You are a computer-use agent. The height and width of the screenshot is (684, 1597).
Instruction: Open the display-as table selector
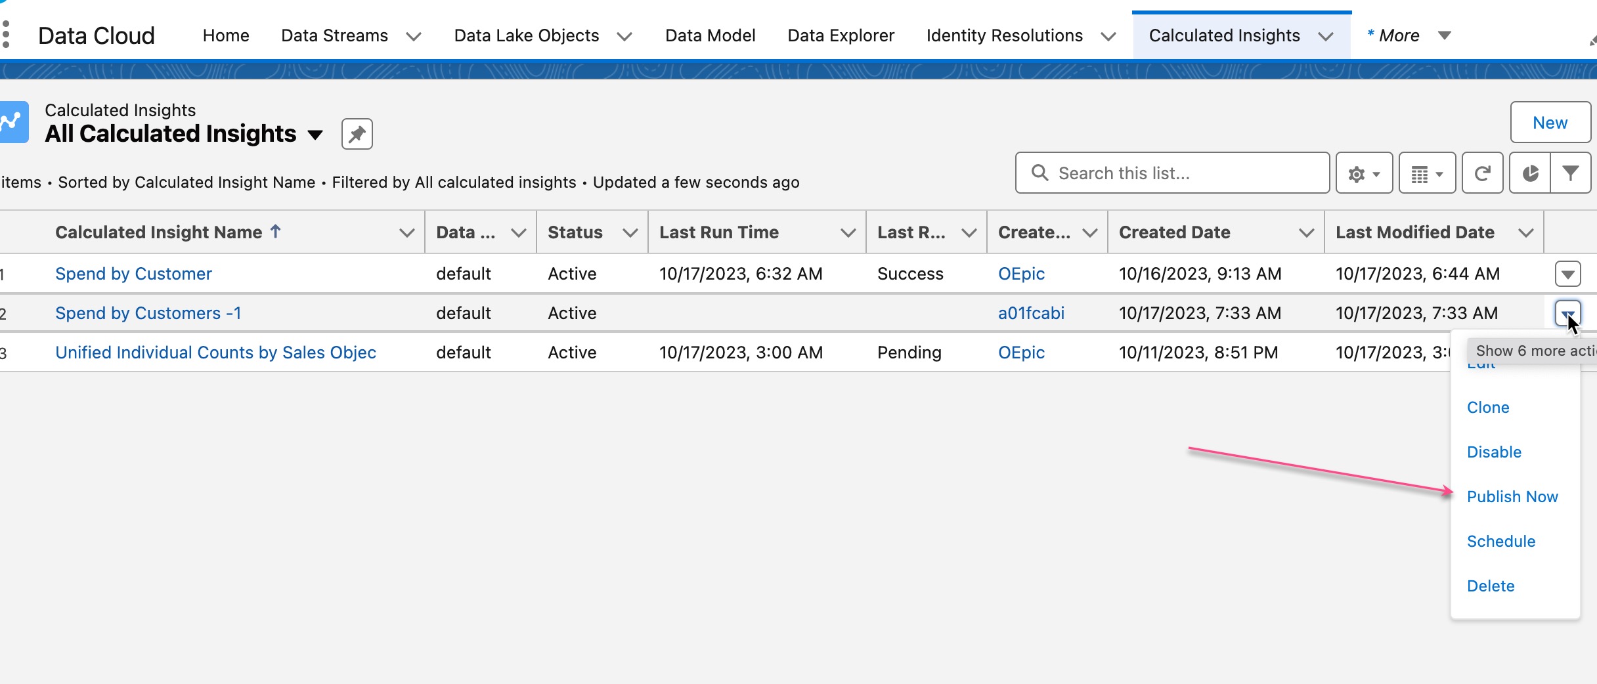click(x=1427, y=173)
